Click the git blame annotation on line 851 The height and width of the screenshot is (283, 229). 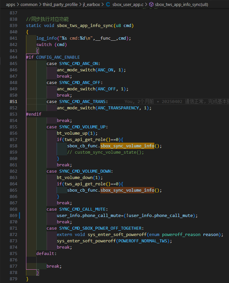tap(176, 102)
